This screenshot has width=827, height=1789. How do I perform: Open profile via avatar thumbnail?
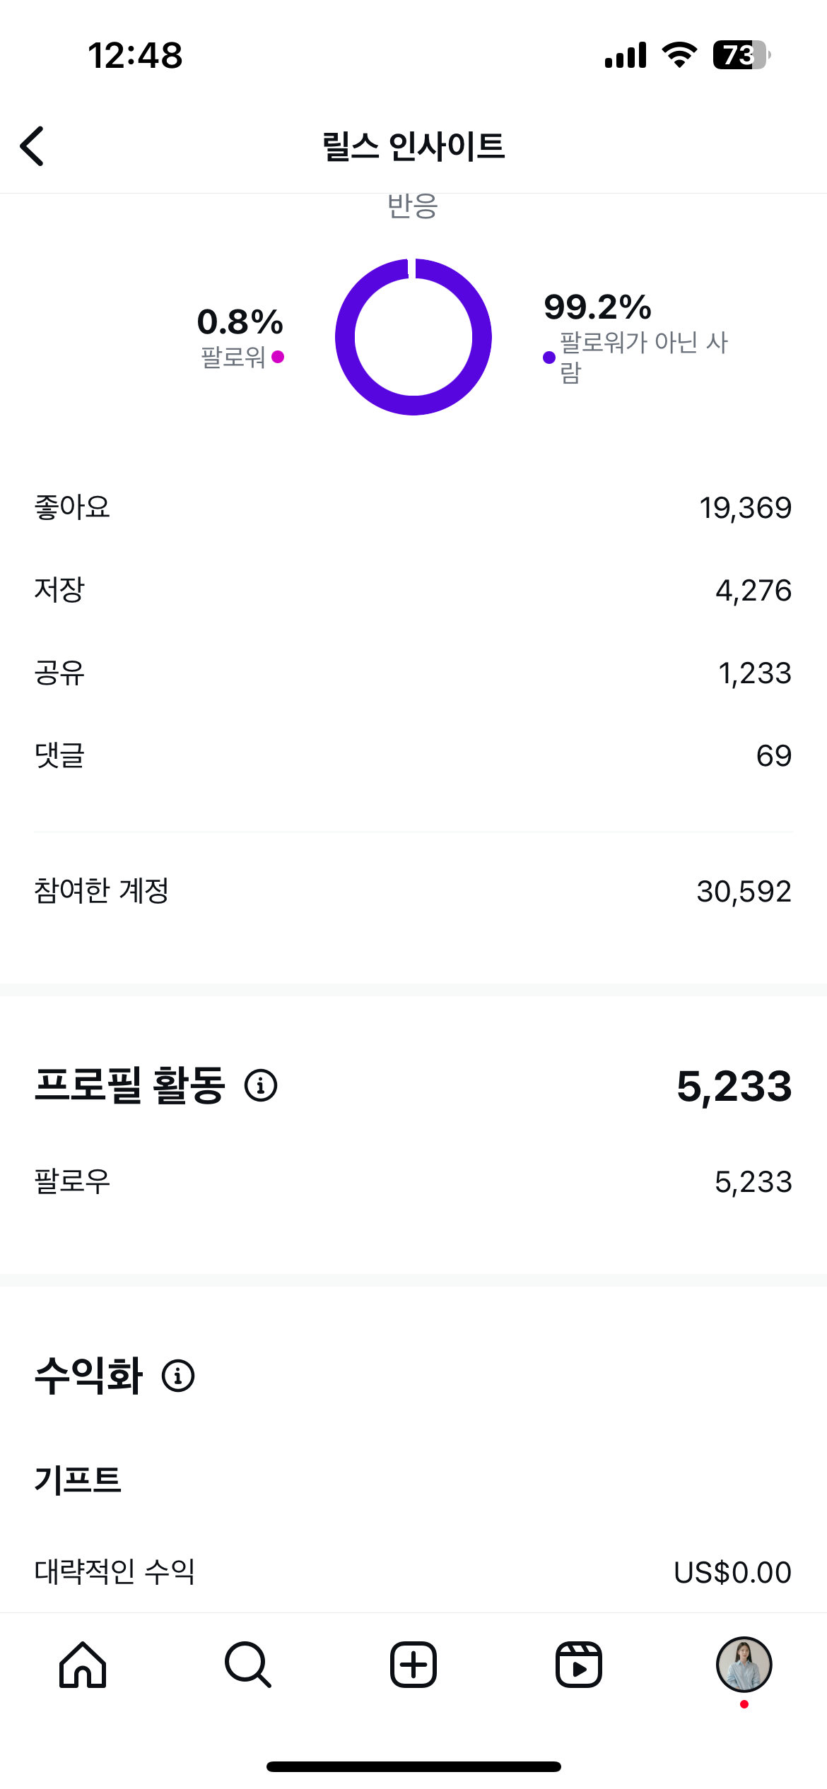[x=744, y=1665]
